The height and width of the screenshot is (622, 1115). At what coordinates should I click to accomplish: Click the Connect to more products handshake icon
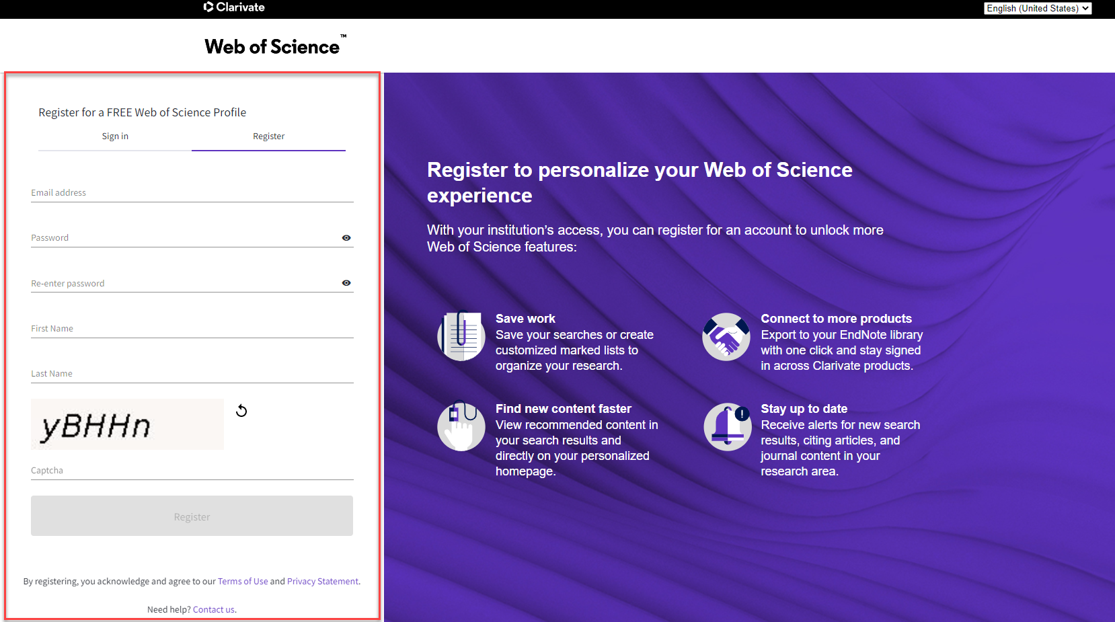coord(726,336)
